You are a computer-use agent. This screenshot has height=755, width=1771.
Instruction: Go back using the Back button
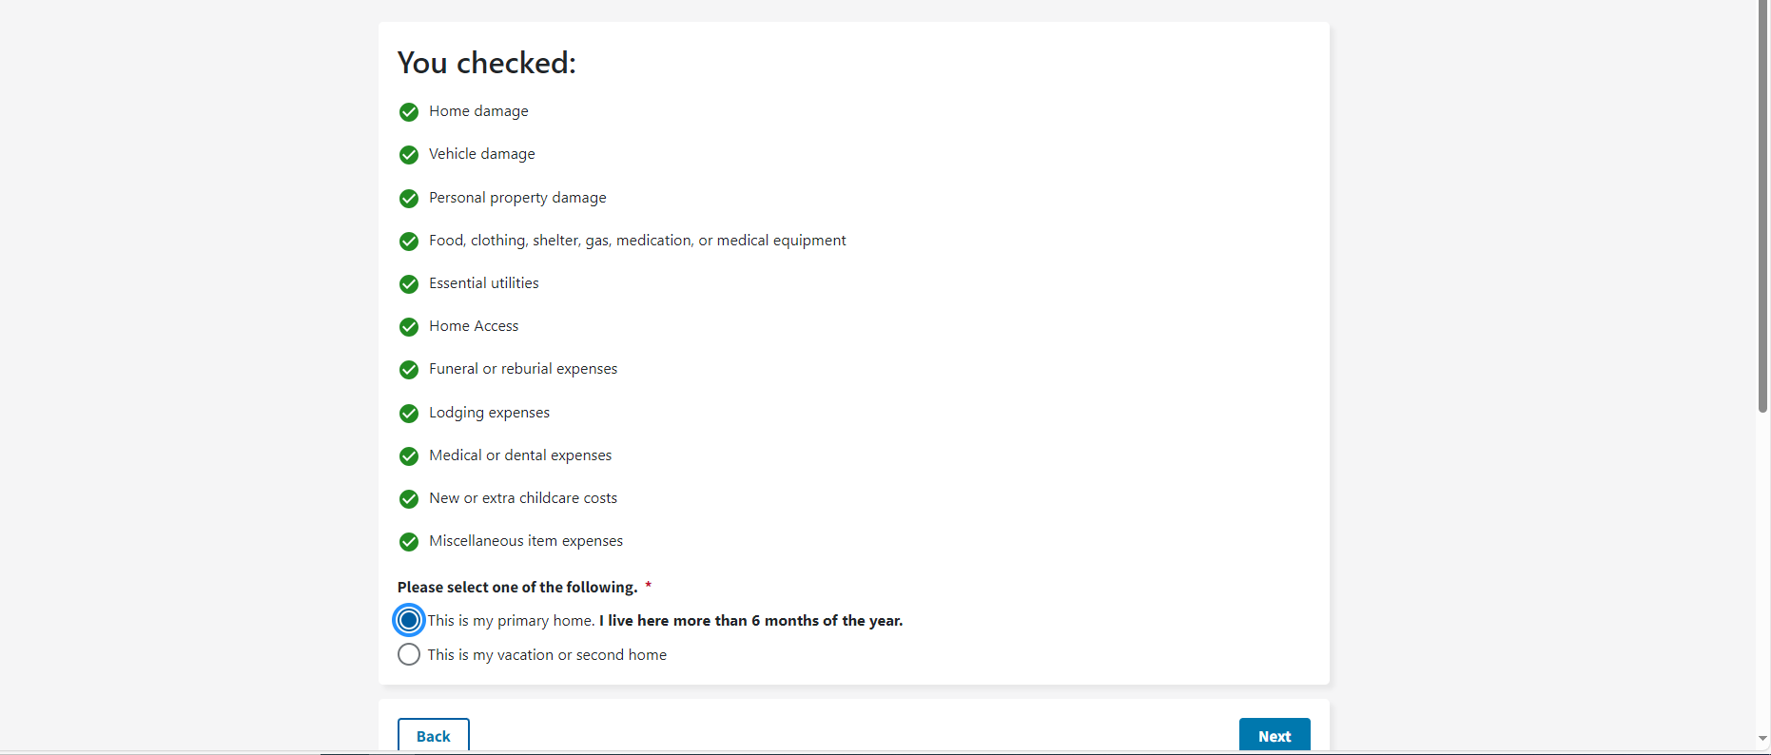tap(434, 736)
